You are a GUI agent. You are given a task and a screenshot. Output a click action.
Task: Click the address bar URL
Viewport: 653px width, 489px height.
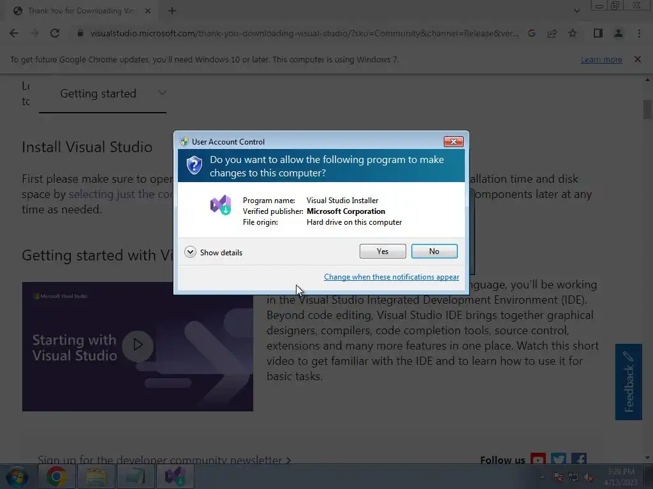pyautogui.click(x=304, y=33)
